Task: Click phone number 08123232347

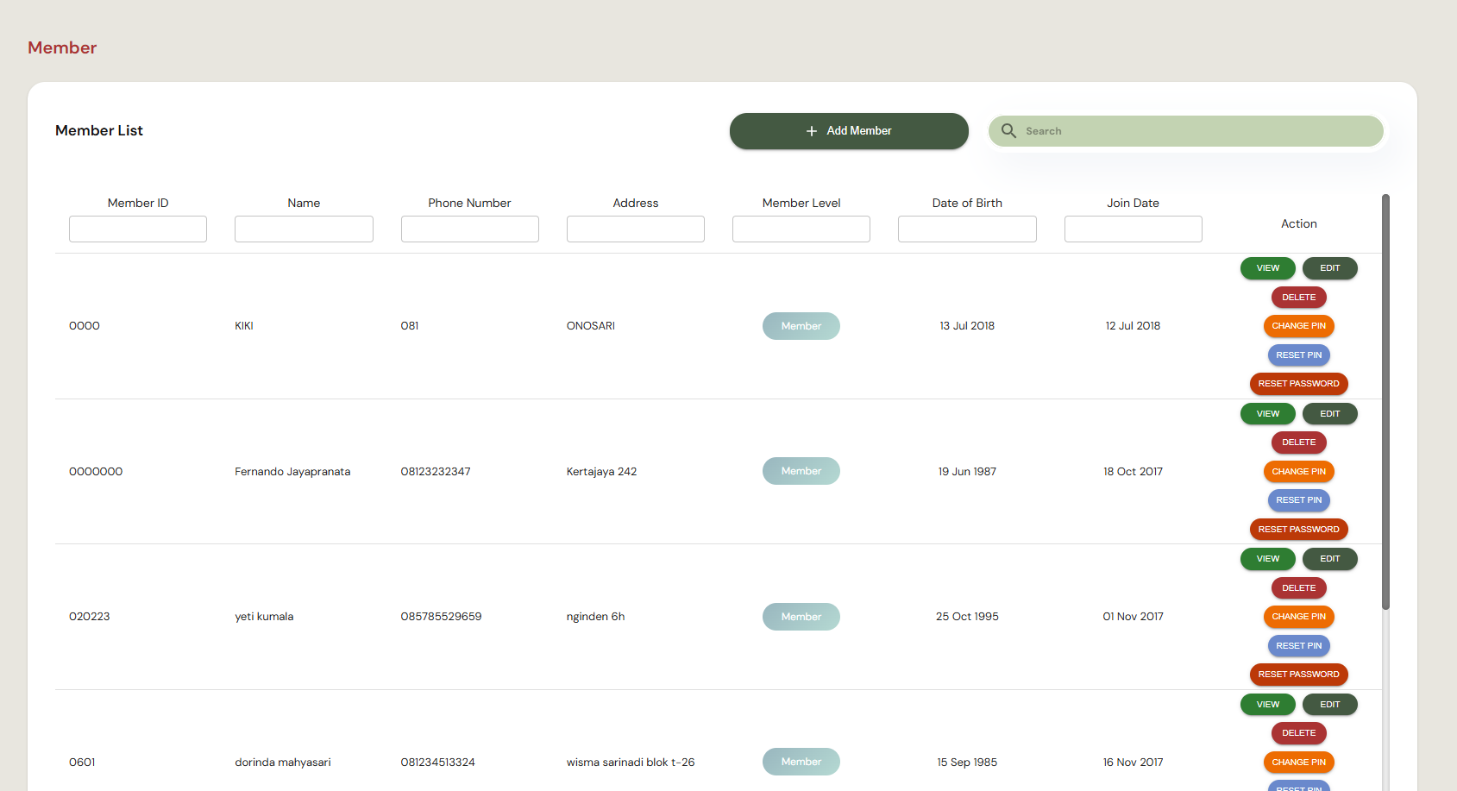Action: coord(436,472)
